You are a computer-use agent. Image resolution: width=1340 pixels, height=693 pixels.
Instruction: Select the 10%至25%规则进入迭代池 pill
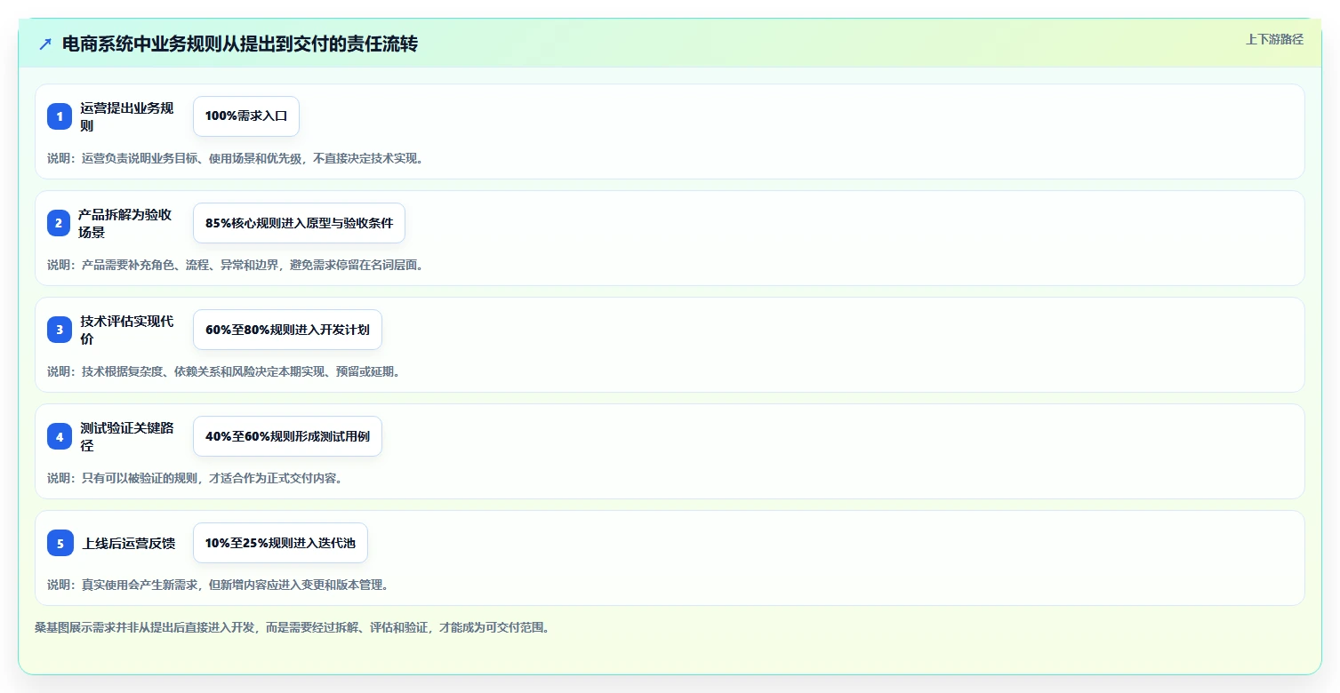click(280, 543)
